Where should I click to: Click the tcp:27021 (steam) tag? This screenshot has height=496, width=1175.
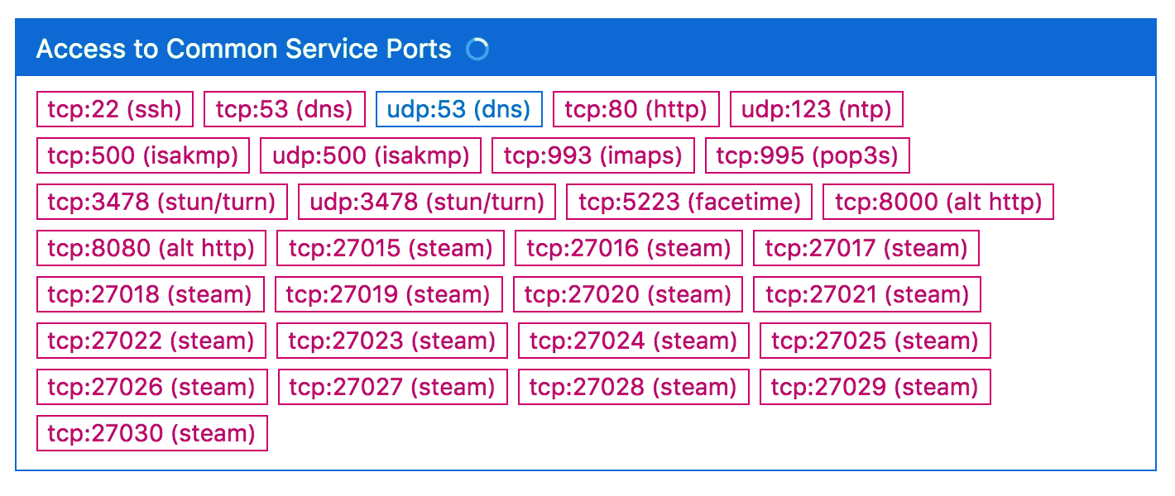867,294
